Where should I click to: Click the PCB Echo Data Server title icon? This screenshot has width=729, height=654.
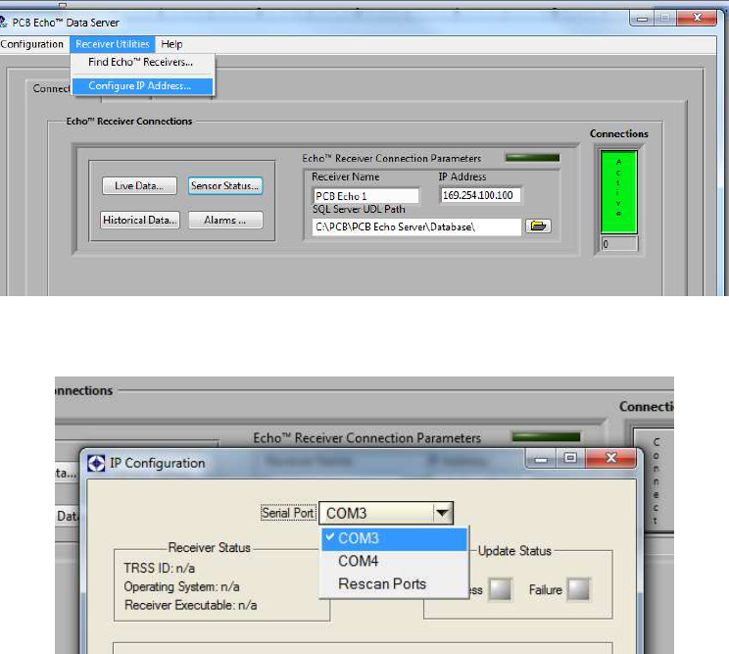tap(3, 22)
